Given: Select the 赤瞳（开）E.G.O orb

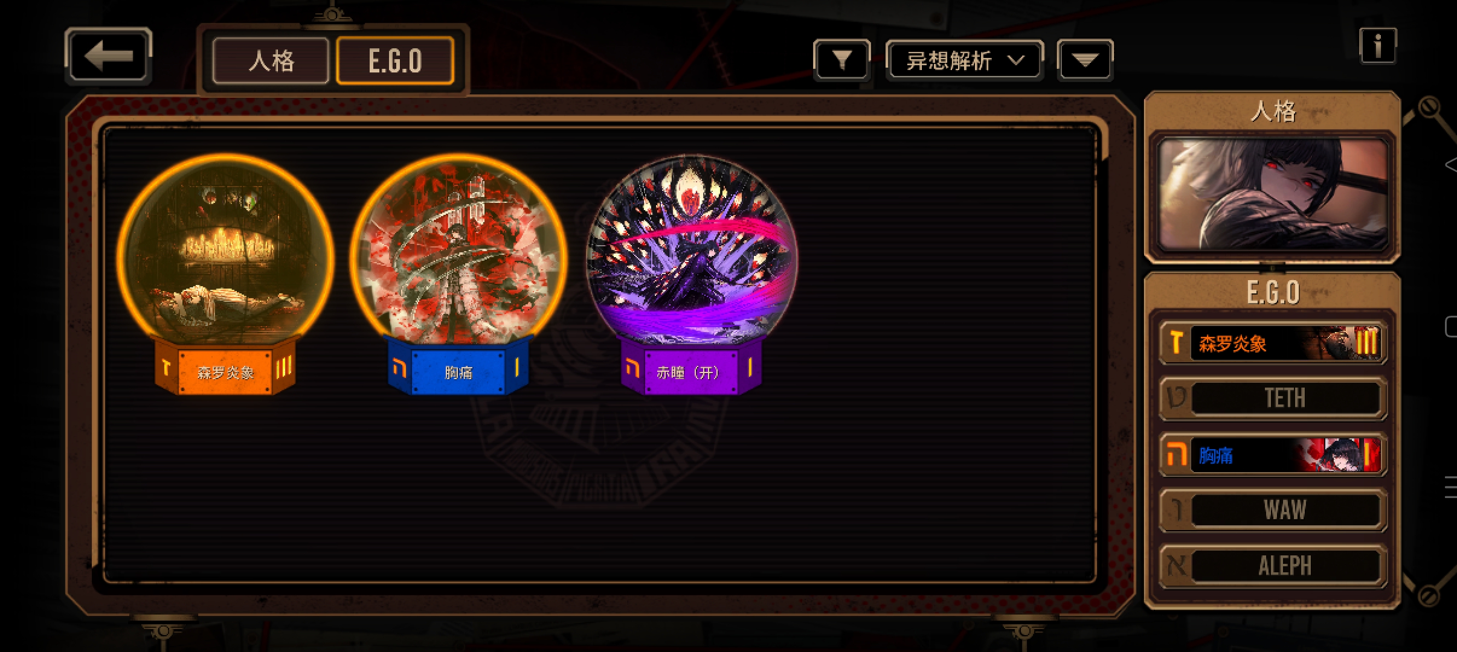Looking at the screenshot, I should 692,248.
